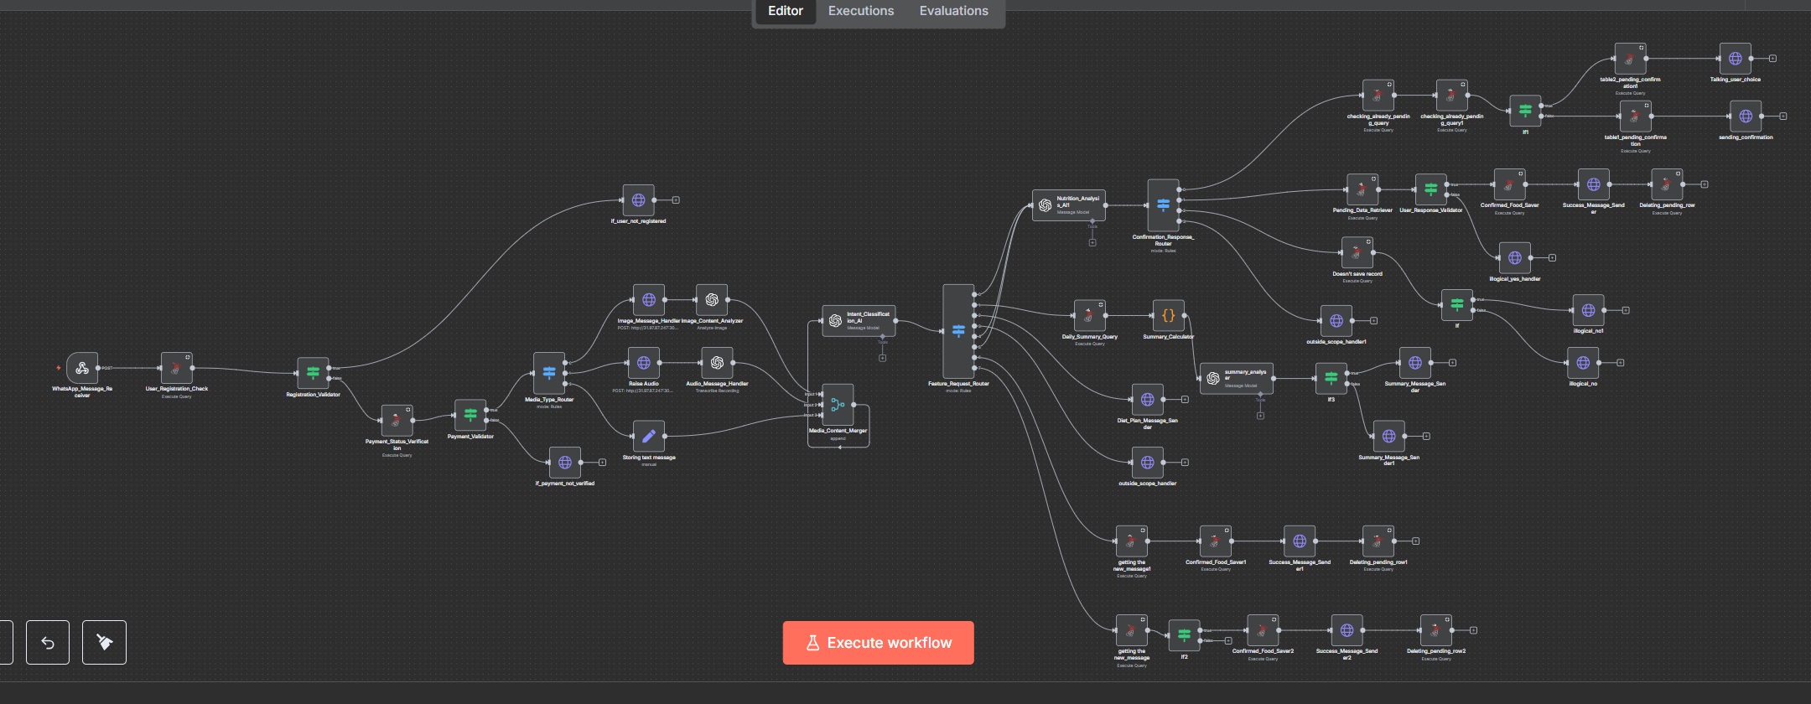Select the Deleting_pending_row1 node

click(x=1378, y=541)
